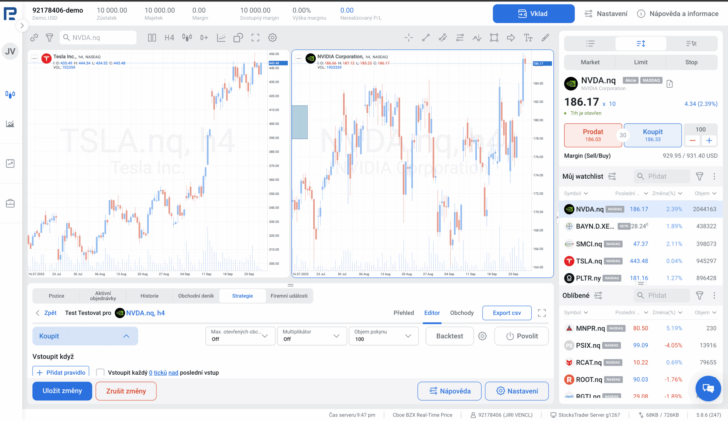
Task: Open split chart layout icon
Action: click(152, 38)
